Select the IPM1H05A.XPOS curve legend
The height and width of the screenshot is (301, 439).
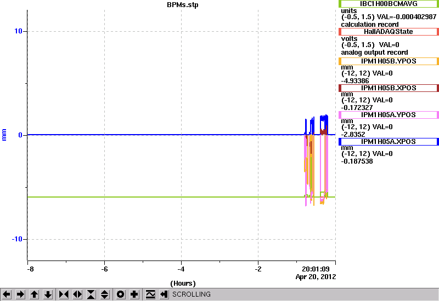(x=389, y=142)
